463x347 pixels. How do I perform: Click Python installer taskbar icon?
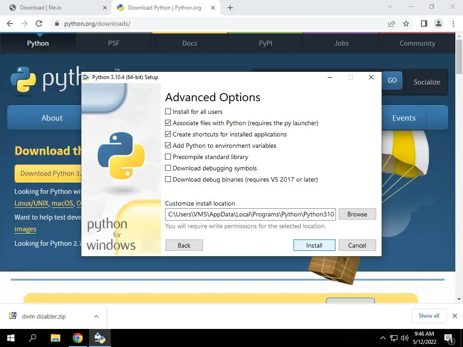pyautogui.click(x=100, y=338)
